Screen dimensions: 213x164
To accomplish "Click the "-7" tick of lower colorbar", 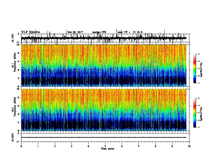I will point(198,128).
